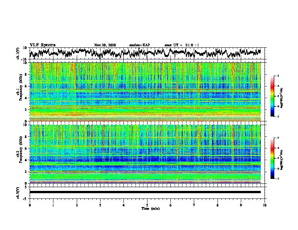Click the ch.1 color scale bar
Viewport: 298px width, 230px height.
[272, 96]
